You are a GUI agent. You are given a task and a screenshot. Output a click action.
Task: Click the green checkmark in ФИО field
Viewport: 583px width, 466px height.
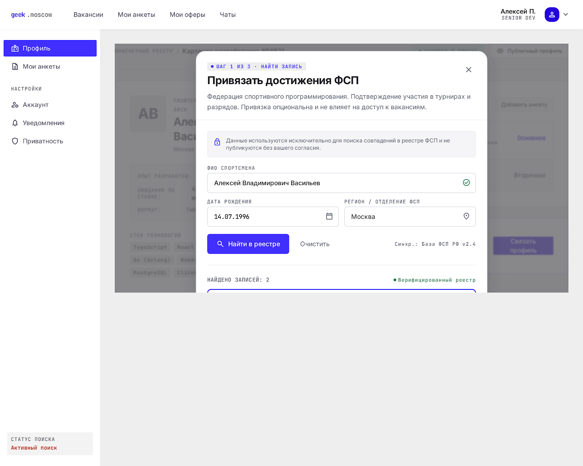click(466, 183)
